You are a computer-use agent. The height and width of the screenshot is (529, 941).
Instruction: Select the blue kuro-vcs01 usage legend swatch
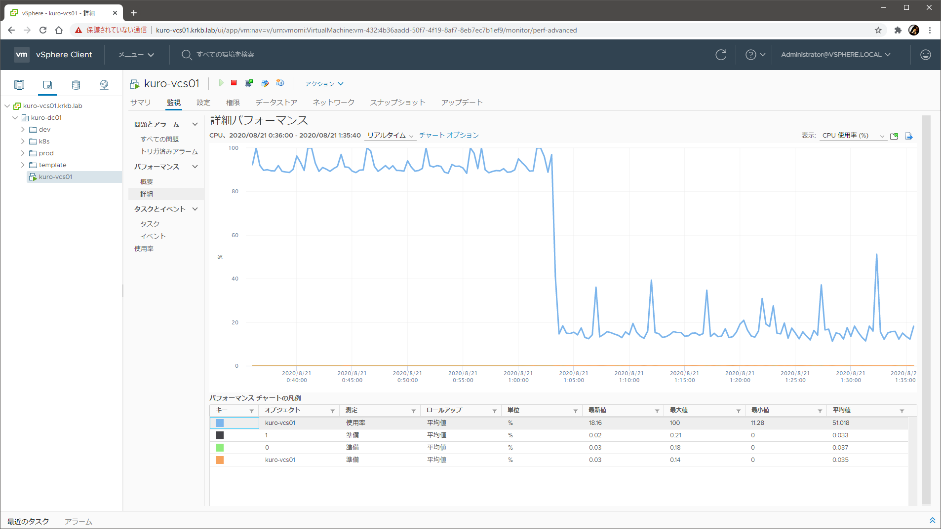pyautogui.click(x=220, y=423)
